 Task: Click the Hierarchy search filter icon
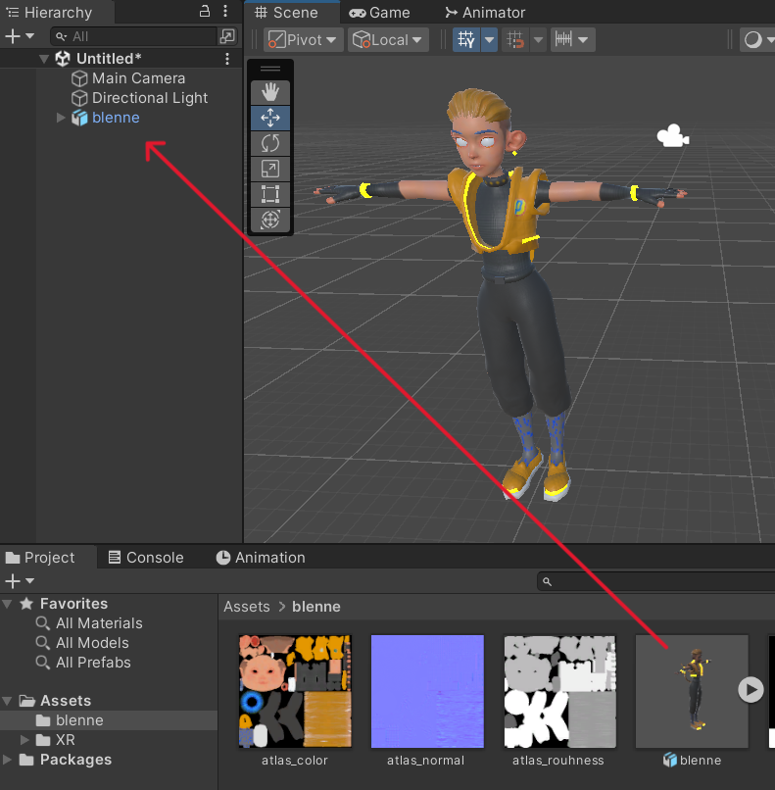pyautogui.click(x=227, y=36)
